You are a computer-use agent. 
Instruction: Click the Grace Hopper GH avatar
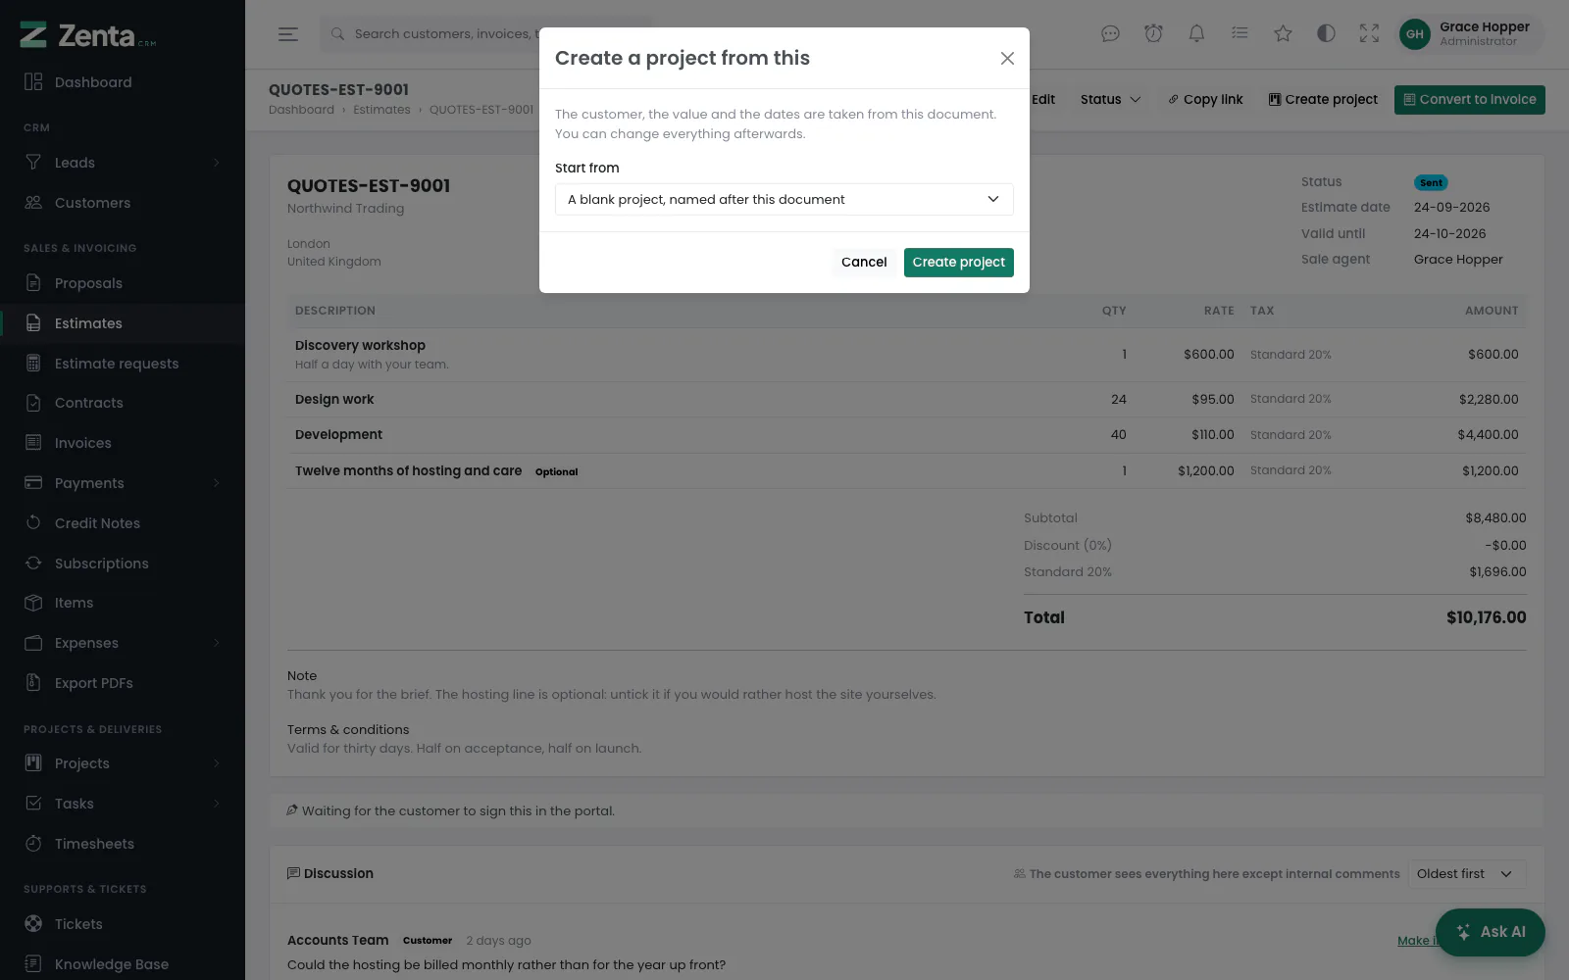tap(1414, 34)
